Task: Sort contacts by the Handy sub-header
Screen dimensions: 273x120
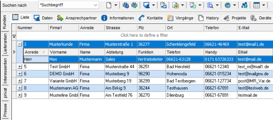Action: 221,52
